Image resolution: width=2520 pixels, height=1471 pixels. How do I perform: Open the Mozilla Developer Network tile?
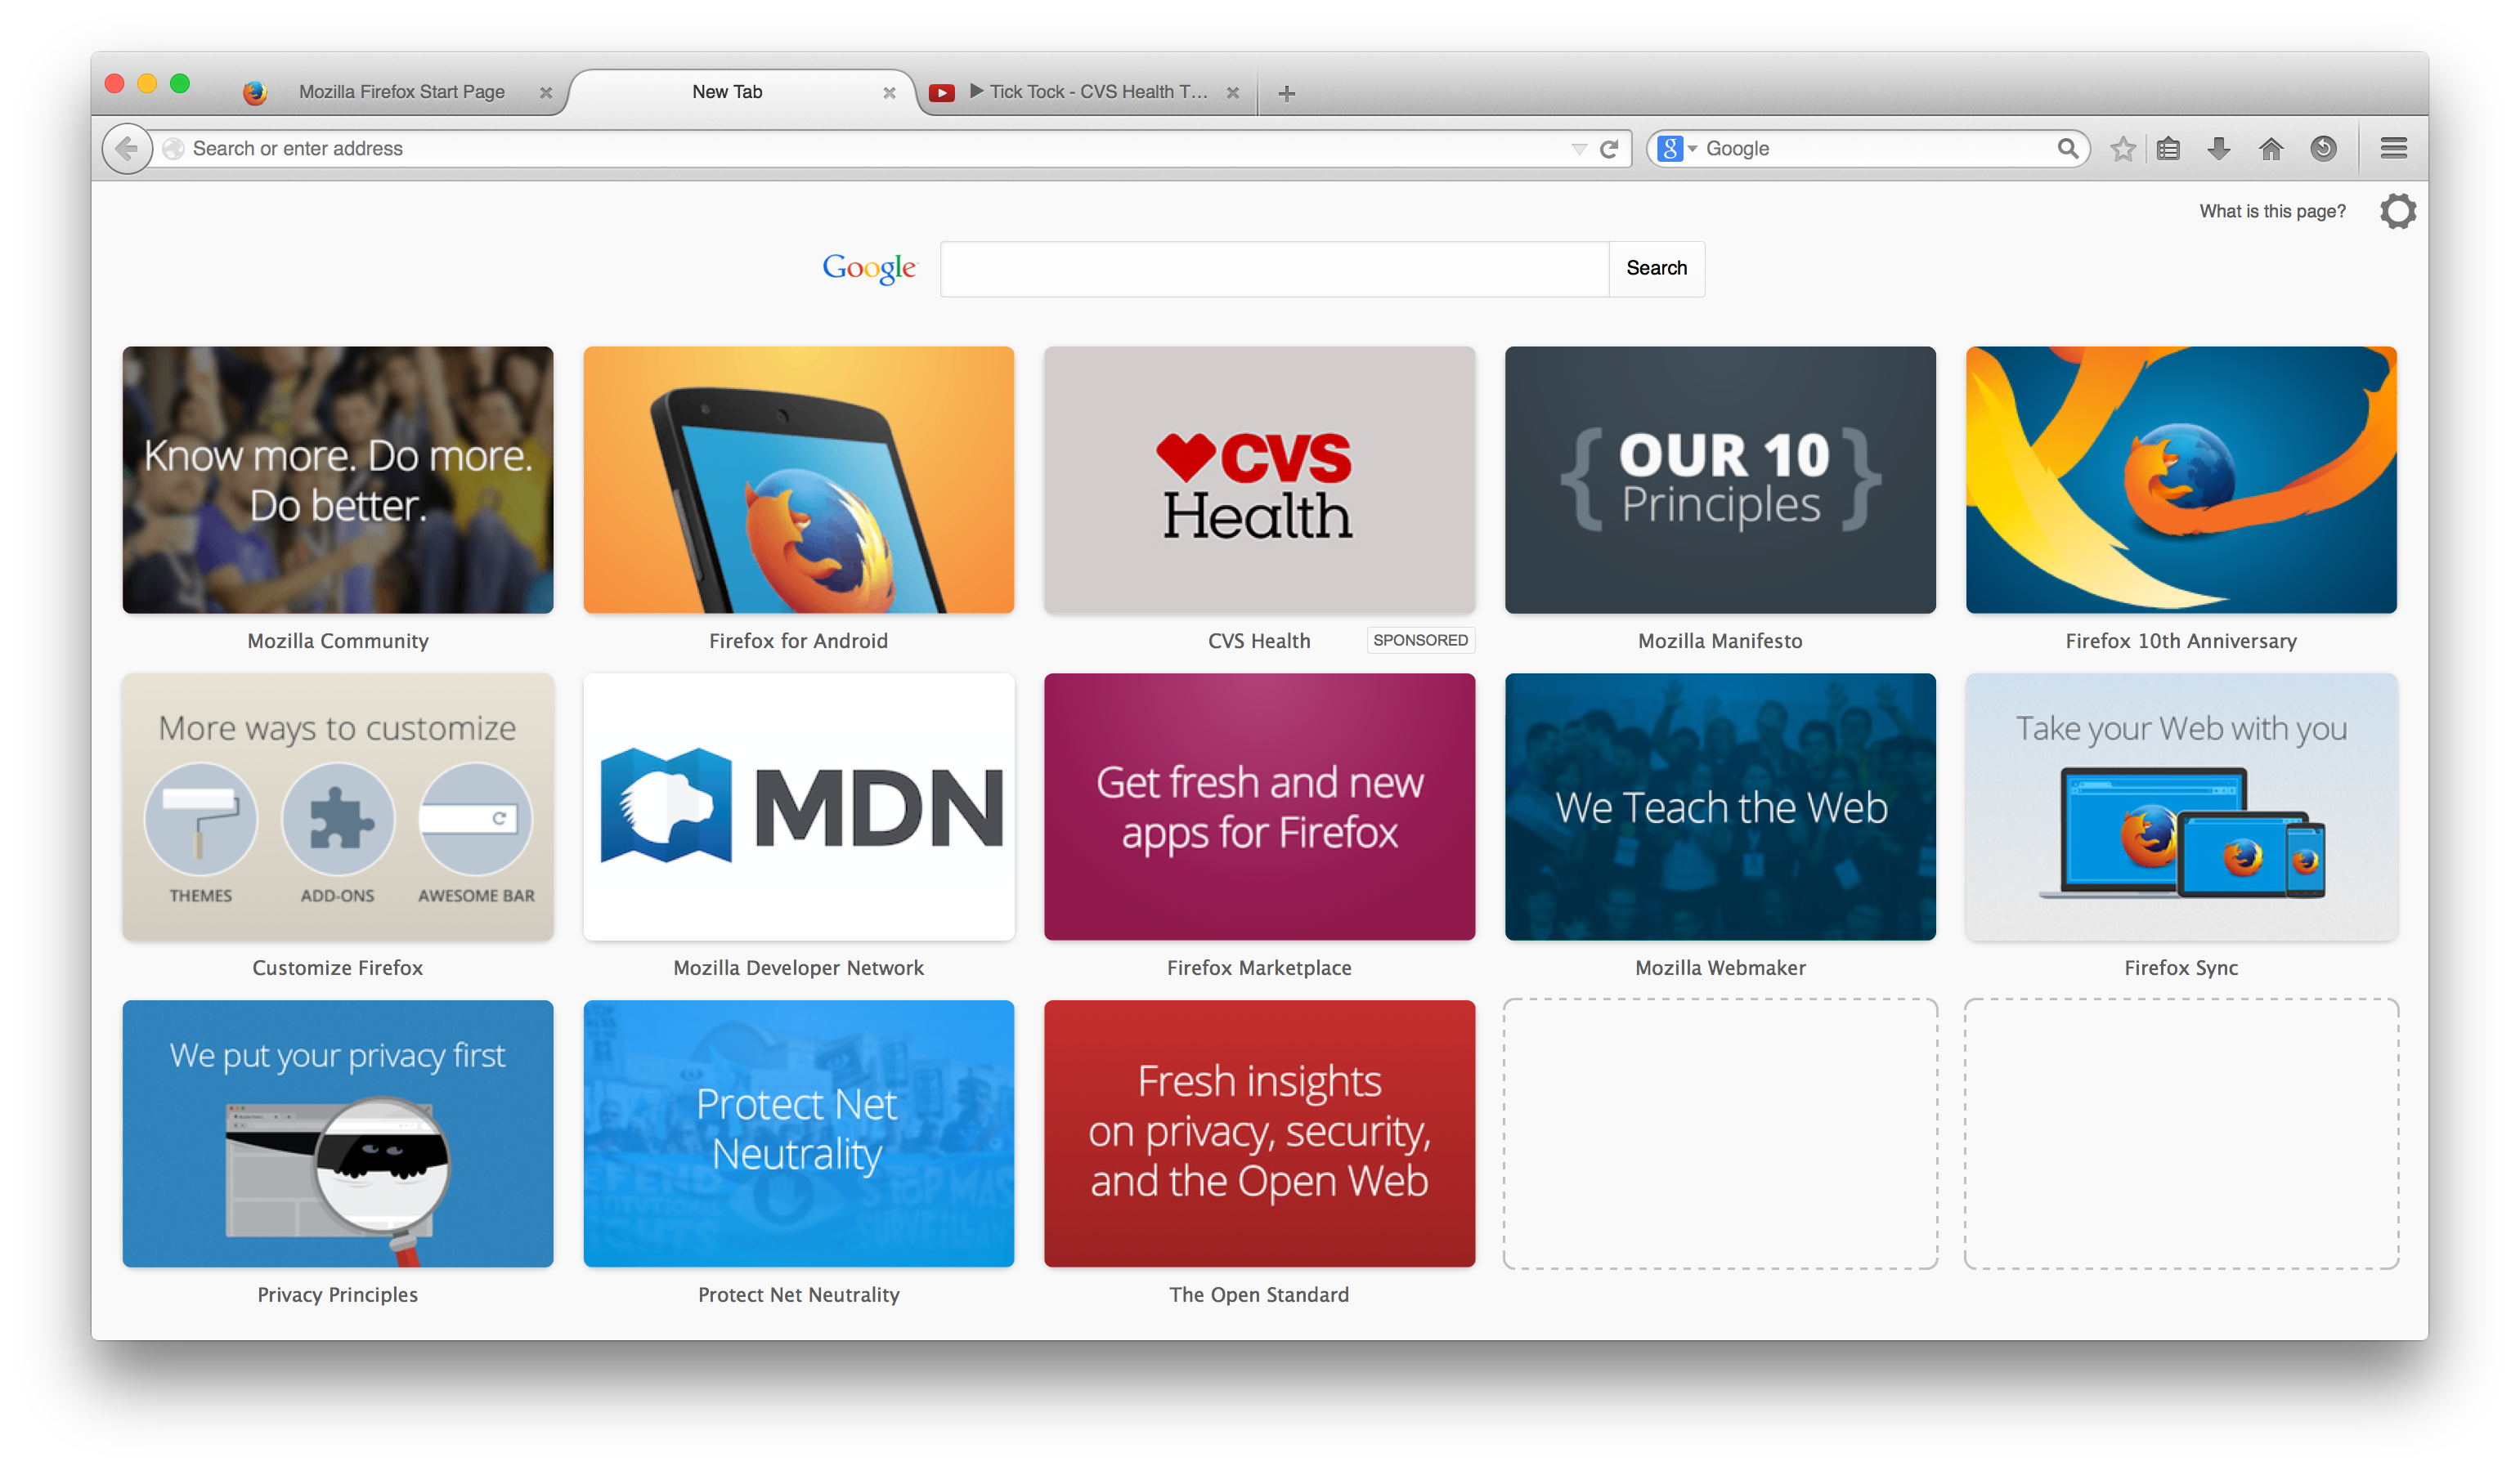798,807
